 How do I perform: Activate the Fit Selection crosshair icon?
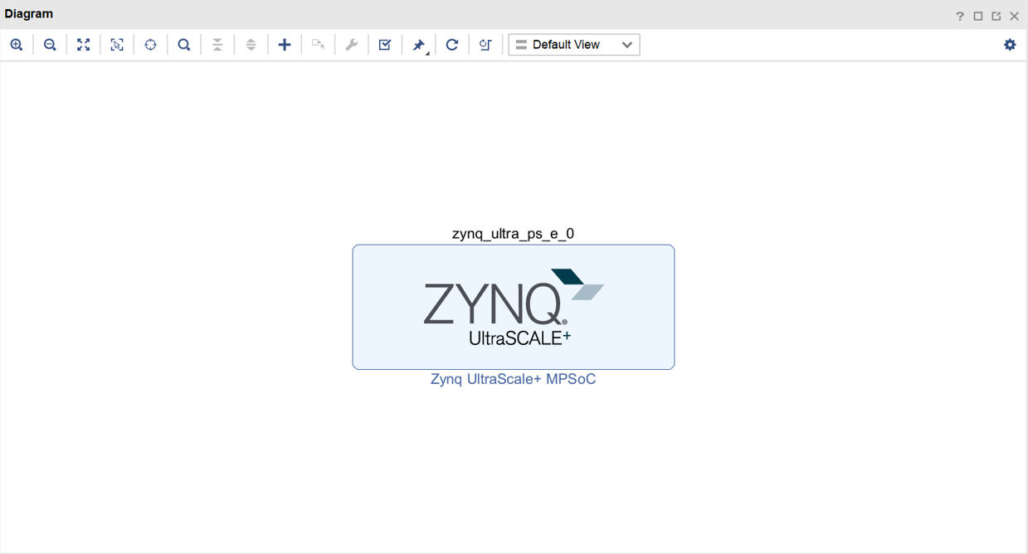click(150, 44)
